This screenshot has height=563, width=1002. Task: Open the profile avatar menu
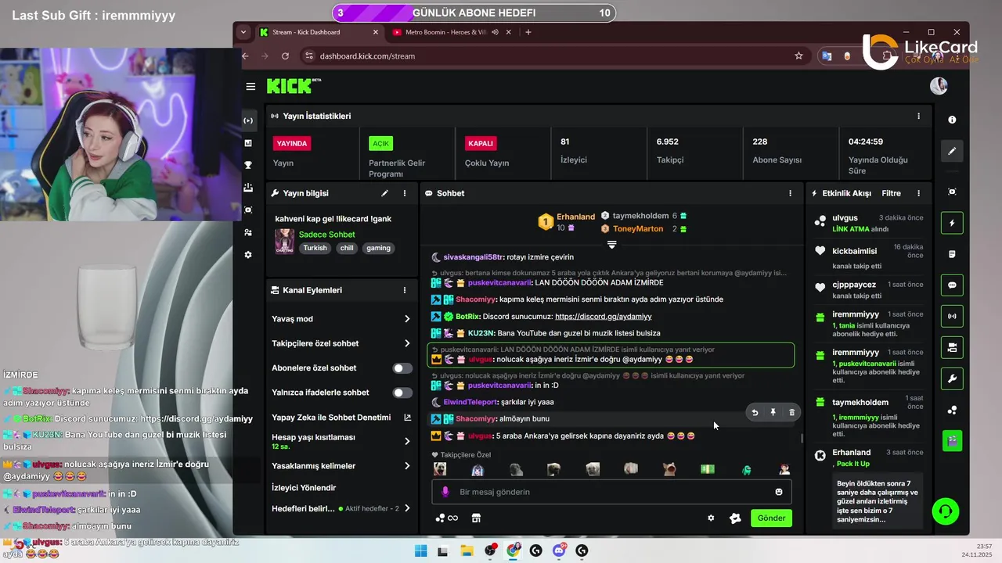[x=939, y=86]
